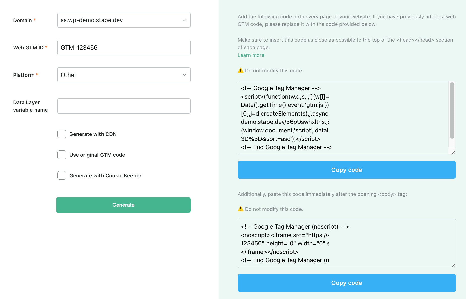Copy the head section GTM code

tap(346, 170)
